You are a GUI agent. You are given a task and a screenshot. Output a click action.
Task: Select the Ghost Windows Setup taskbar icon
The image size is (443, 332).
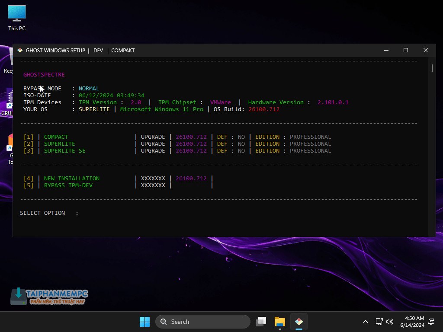pos(299,322)
